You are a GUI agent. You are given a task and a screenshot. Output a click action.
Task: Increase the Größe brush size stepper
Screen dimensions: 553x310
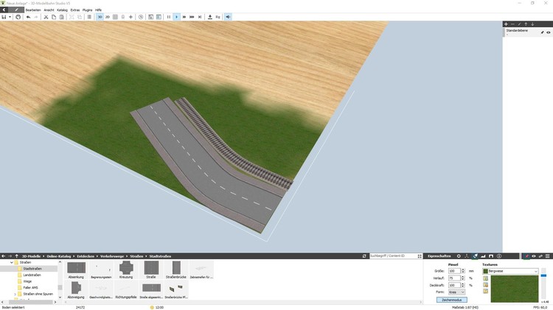[463, 270]
